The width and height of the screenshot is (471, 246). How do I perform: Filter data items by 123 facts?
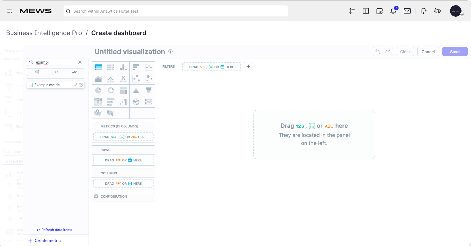[x=56, y=72]
